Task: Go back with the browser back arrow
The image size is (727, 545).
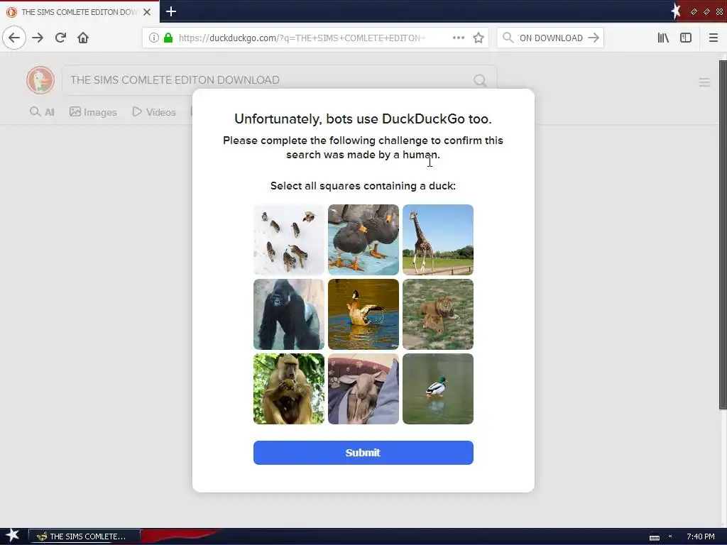Action: click(14, 38)
